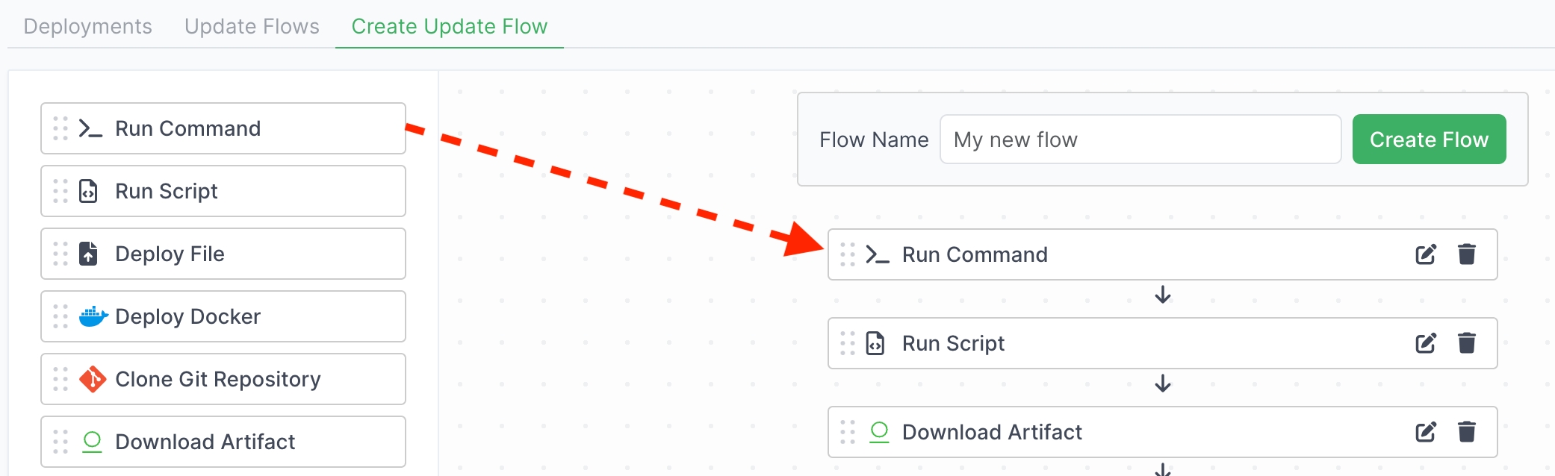Select the Create Update Flow tab
Screen dimensions: 1555x476
[449, 26]
